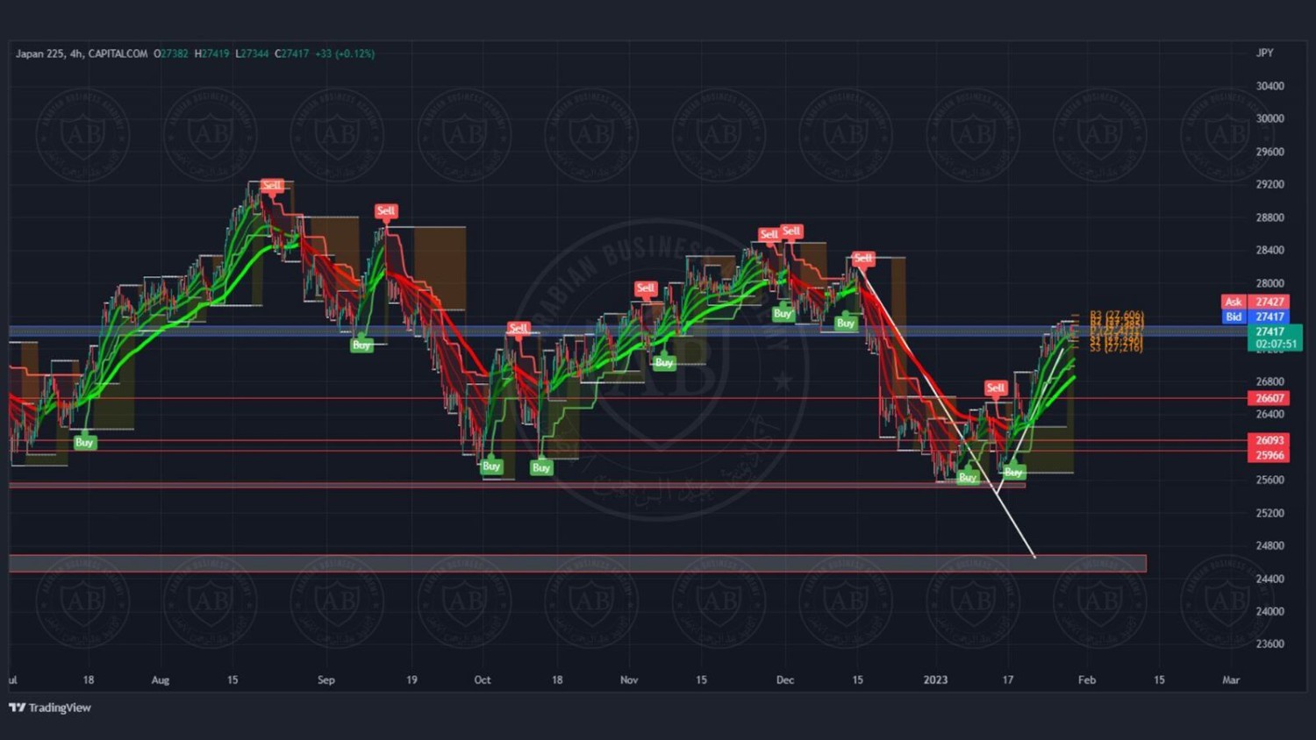The image size is (1316, 740).
Task: Click the 24400 price axis label
Action: 1270,579
